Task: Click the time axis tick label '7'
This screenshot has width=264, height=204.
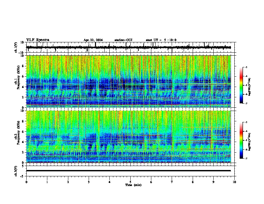Action: pos(172,182)
